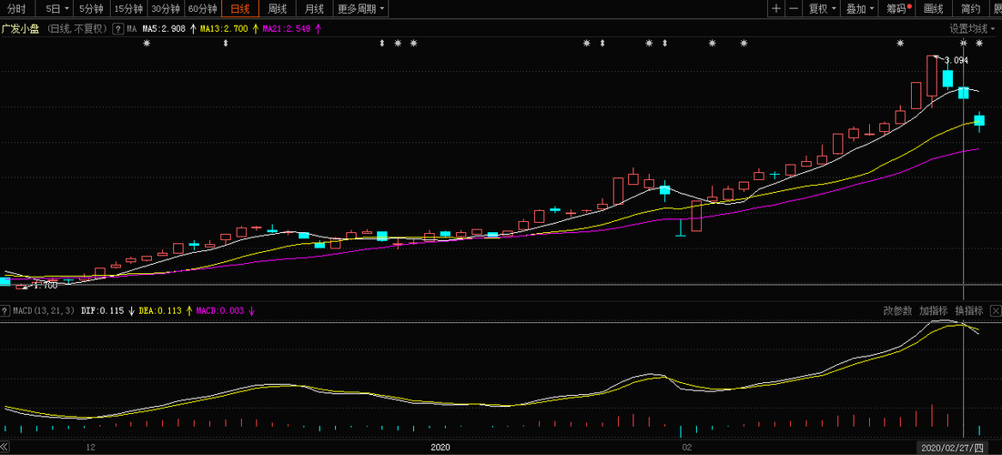Activate the 画线 drawing tools button
The height and width of the screenshot is (455, 1002).
click(934, 9)
